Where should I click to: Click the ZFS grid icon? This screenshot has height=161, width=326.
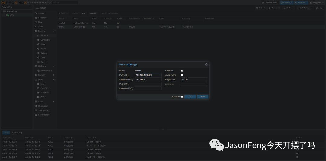(x=38, y=97)
